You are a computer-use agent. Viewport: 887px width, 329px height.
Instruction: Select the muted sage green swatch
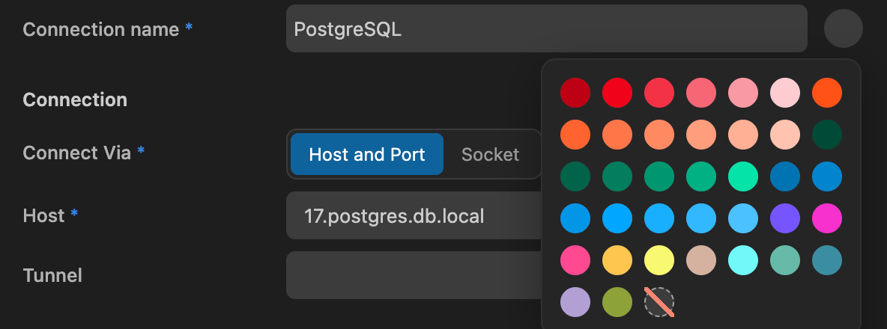[x=785, y=260]
